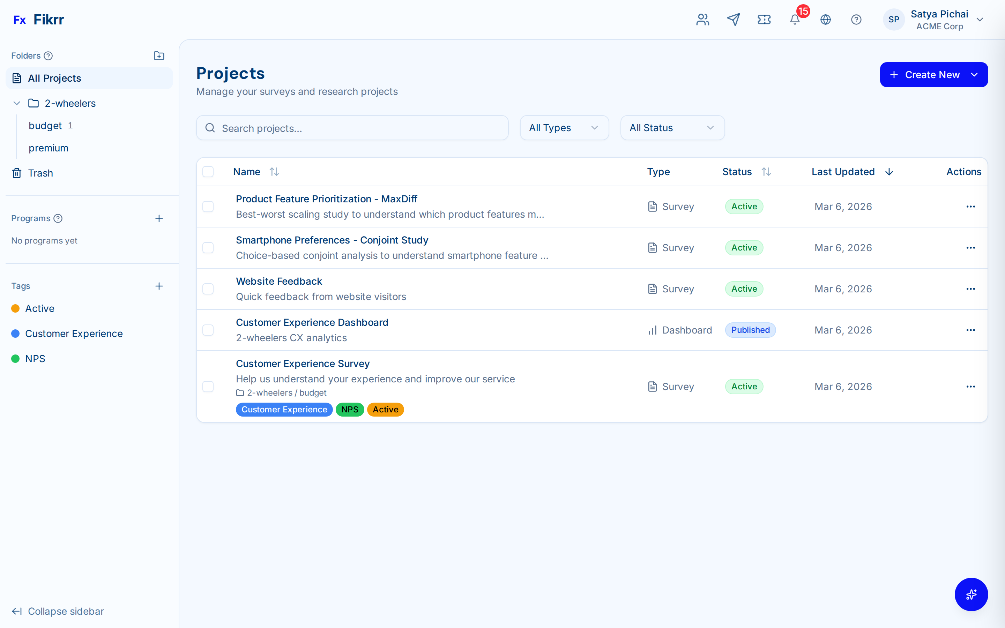This screenshot has height=628, width=1005.
Task: Open the team members panel
Action: (702, 20)
